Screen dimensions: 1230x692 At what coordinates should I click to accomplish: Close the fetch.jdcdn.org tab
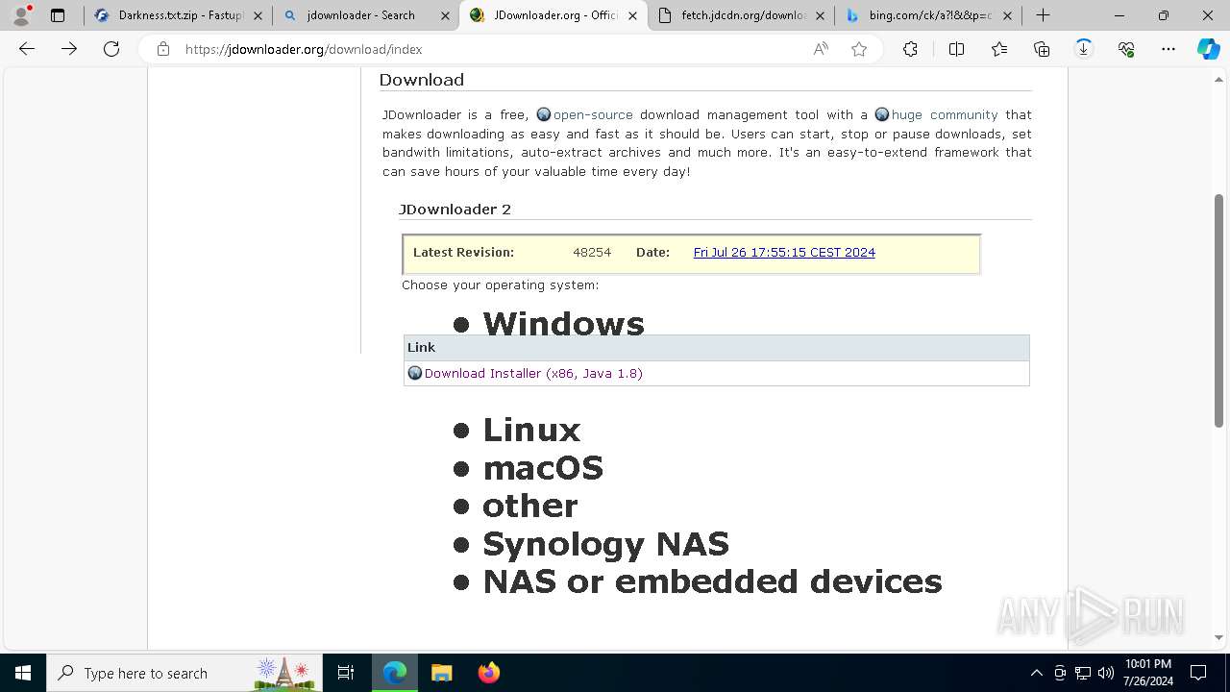point(820,15)
